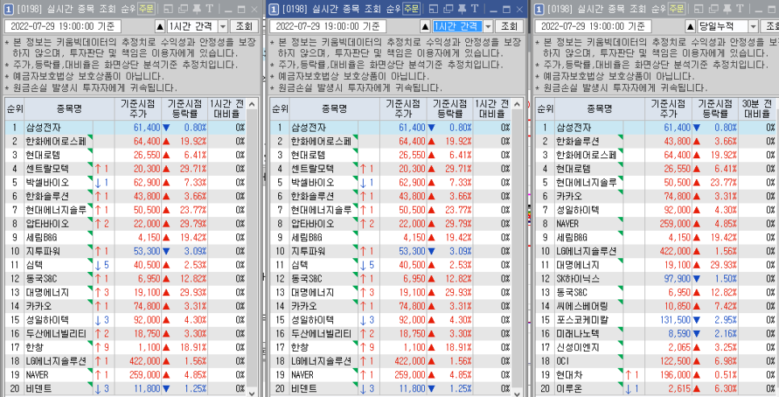Click the pin icon in left window title bar
Screen dimensions: 779x397
(x=197, y=9)
